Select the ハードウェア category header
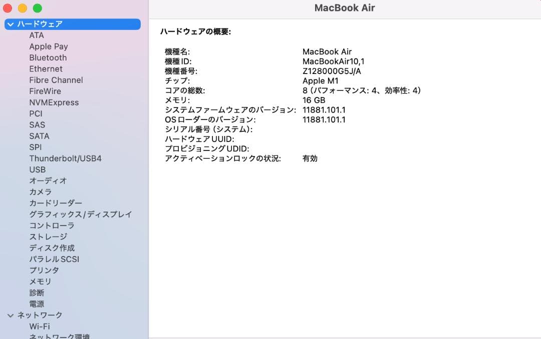541x339 pixels. pos(39,23)
